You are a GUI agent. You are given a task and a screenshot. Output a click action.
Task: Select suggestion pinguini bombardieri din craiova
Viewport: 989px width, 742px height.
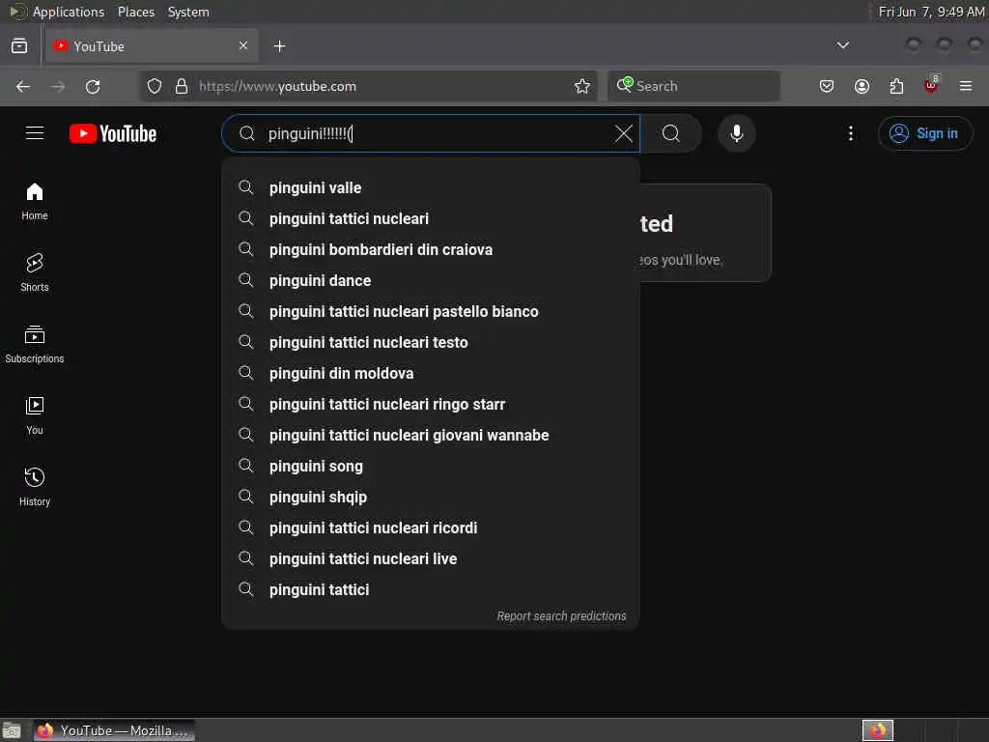(x=431, y=250)
